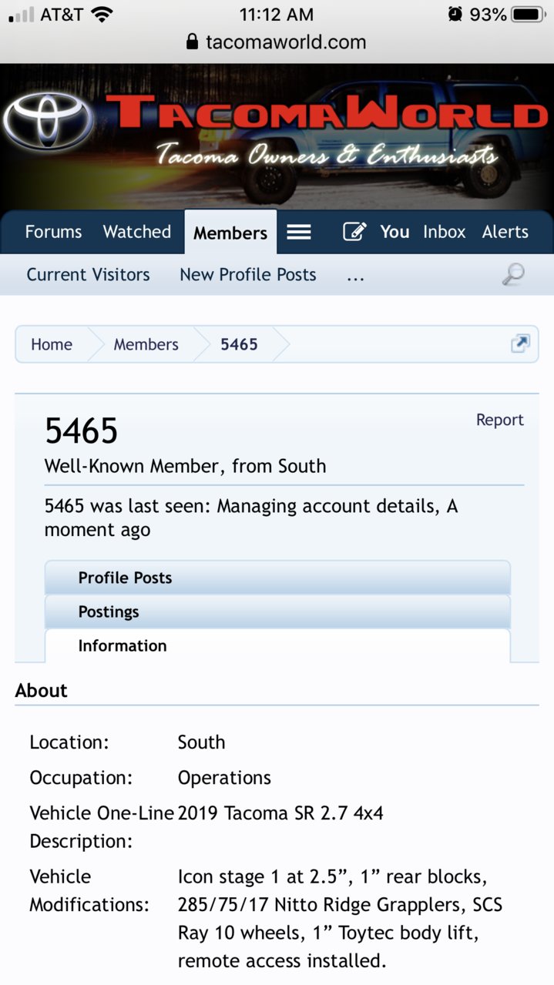This screenshot has width=554, height=985.
Task: Go to Inbox
Action: point(445,232)
